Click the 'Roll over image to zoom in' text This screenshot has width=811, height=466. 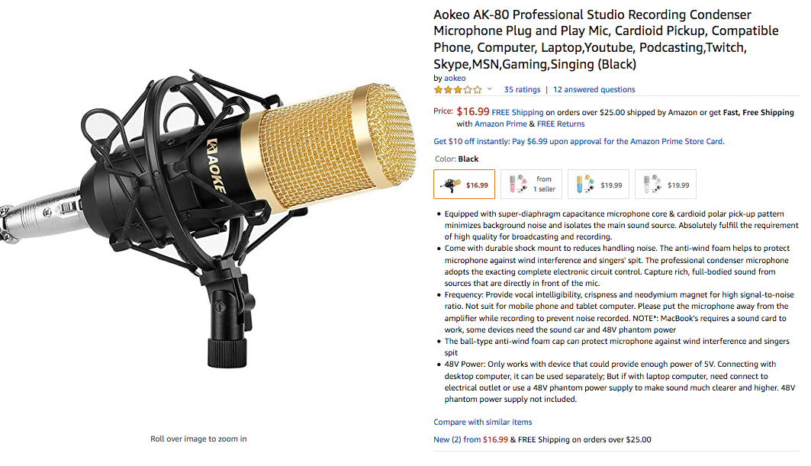[198, 439]
